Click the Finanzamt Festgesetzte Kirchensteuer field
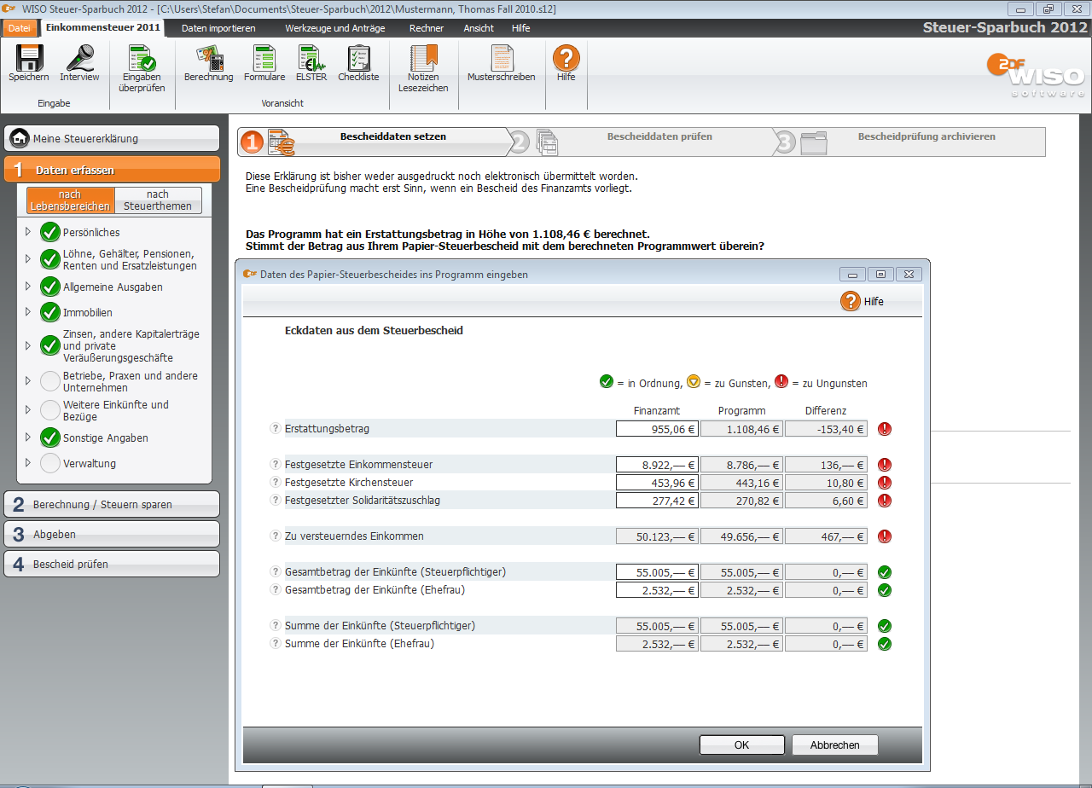This screenshot has height=788, width=1092. click(x=656, y=483)
